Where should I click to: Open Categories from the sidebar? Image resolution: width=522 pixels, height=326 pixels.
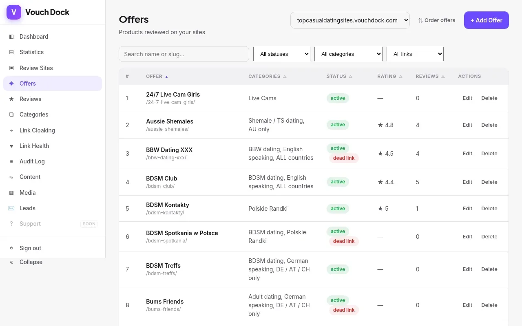(x=53, y=115)
